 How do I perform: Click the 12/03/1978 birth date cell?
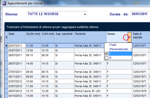click(x=140, y=91)
